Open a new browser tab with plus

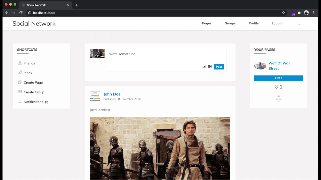point(76,5)
